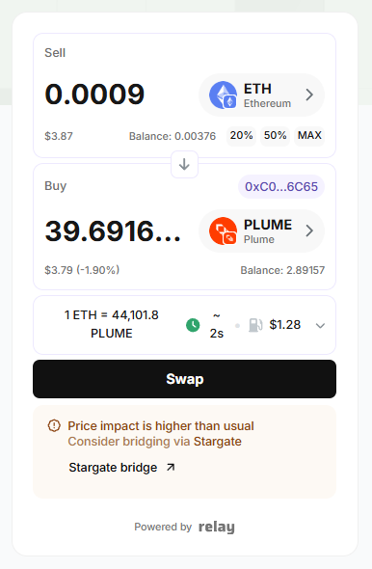Click the Stargate bridge external arrow icon

click(171, 468)
